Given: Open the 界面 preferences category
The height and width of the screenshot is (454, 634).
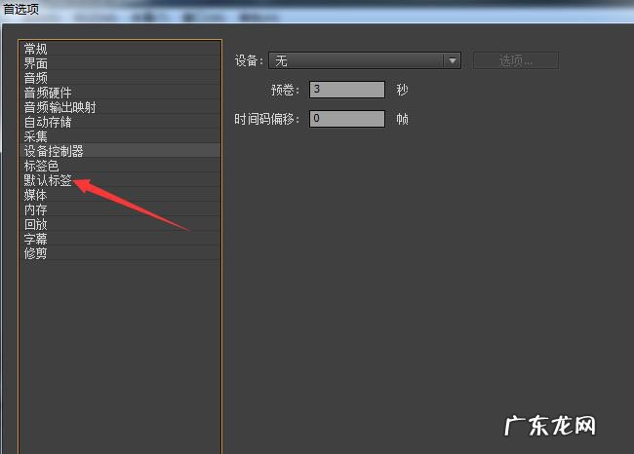Looking at the screenshot, I should [x=120, y=63].
